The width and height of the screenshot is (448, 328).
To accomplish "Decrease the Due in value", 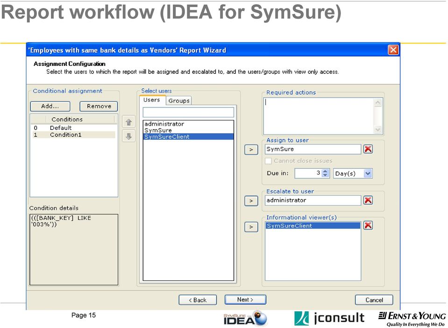I will pyautogui.click(x=325, y=175).
